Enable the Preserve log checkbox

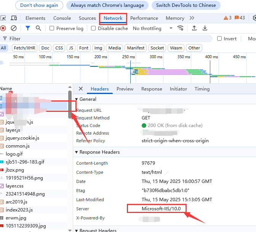[x=52, y=29]
